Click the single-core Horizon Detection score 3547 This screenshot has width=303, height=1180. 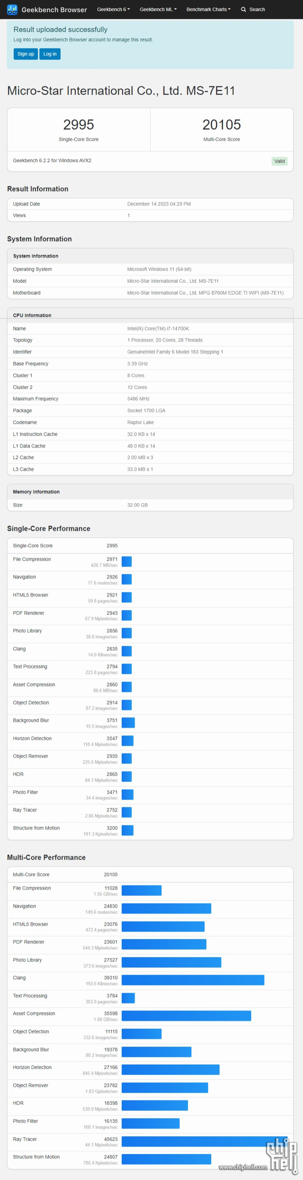[112, 738]
